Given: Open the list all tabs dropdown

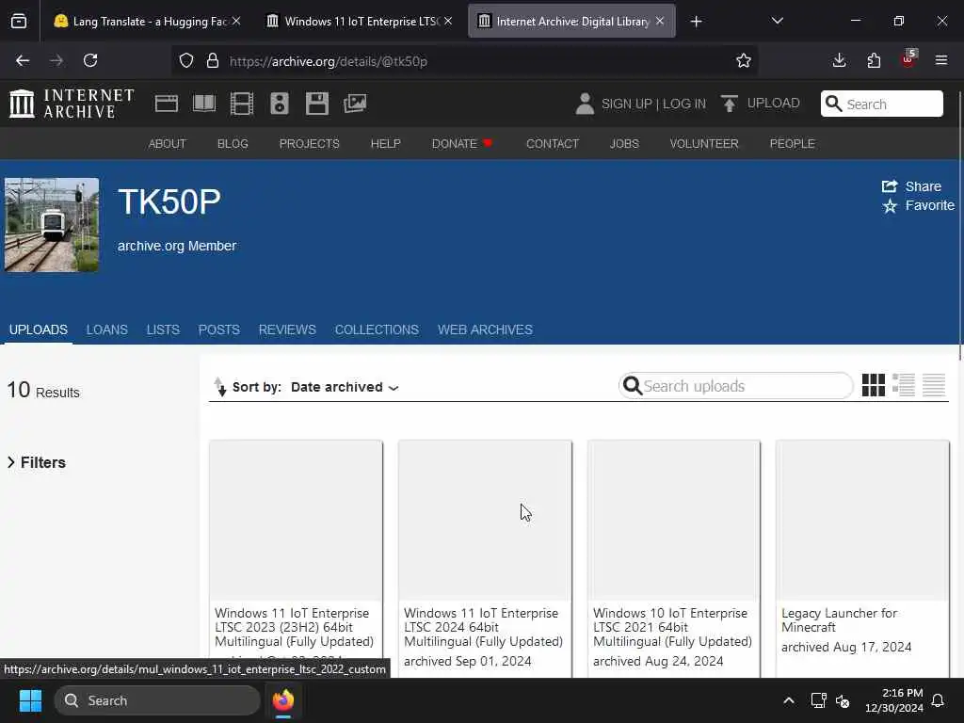Looking at the screenshot, I should point(777,21).
